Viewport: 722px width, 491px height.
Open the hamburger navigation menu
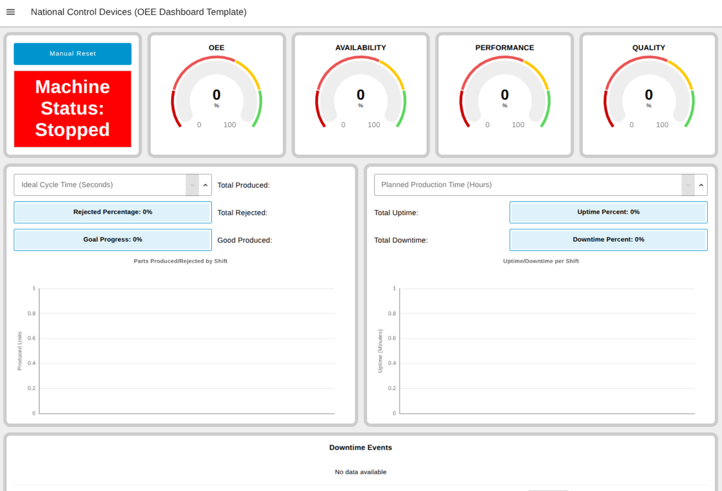11,12
